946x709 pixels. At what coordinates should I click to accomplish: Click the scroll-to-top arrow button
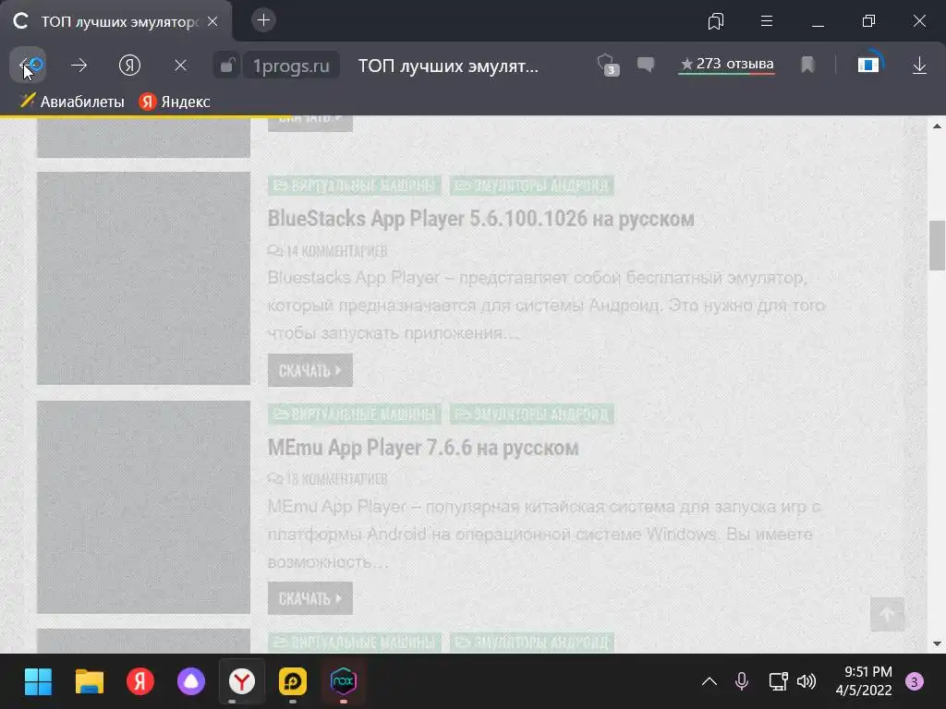pyautogui.click(x=887, y=614)
